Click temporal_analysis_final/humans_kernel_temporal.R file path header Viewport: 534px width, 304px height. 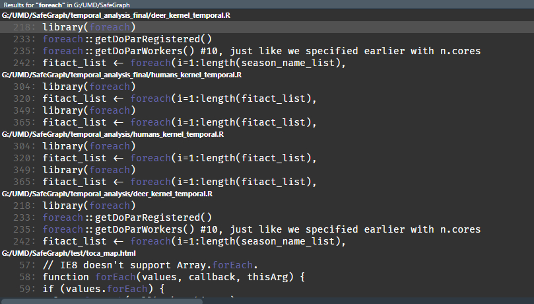click(121, 75)
